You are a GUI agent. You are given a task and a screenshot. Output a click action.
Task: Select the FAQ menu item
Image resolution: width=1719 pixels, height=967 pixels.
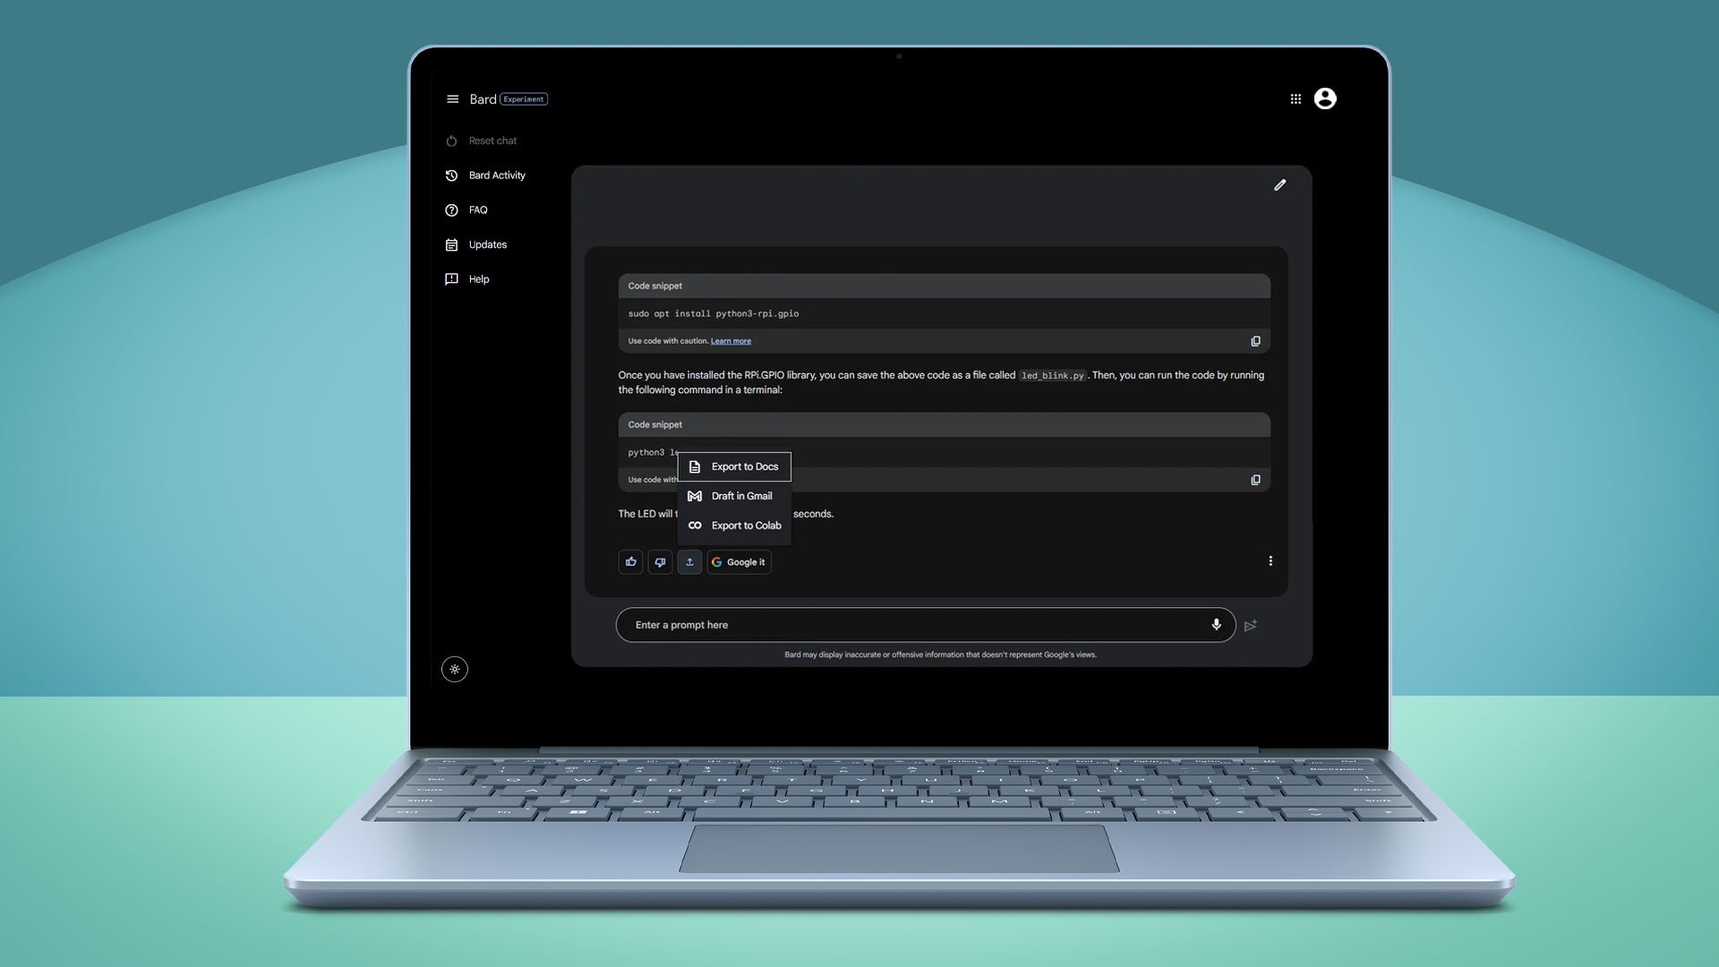[x=477, y=209]
